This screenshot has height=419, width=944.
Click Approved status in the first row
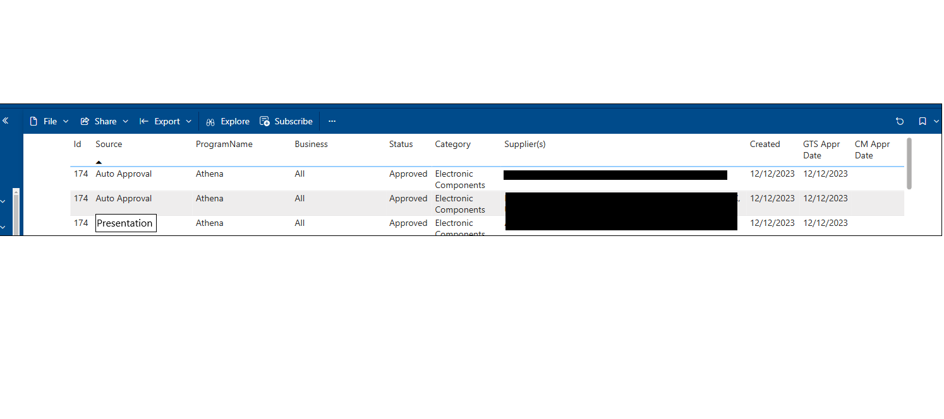[408, 174]
